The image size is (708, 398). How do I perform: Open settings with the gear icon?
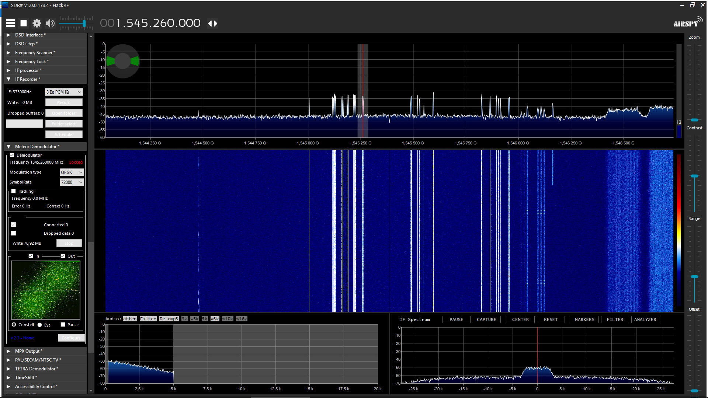[x=37, y=23]
